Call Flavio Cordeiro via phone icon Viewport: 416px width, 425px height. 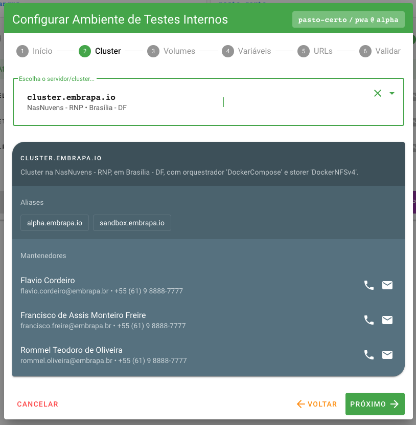pyautogui.click(x=369, y=285)
